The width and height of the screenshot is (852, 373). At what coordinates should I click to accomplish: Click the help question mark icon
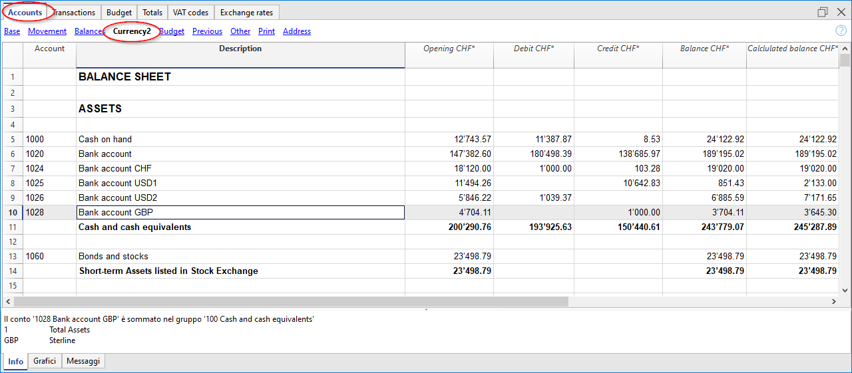(x=841, y=31)
